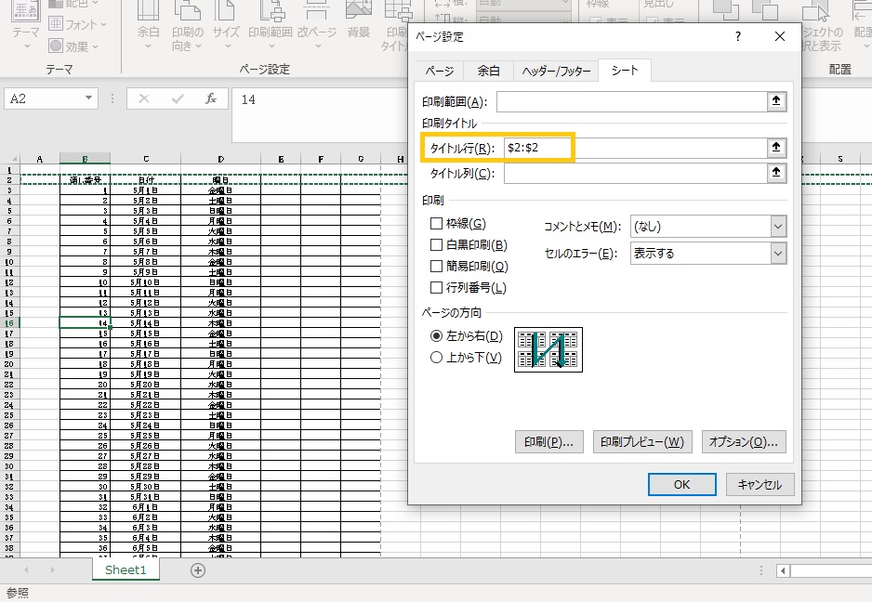Click the collapse icon for 印刷範囲 field
This screenshot has height=602, width=872.
coord(776,102)
